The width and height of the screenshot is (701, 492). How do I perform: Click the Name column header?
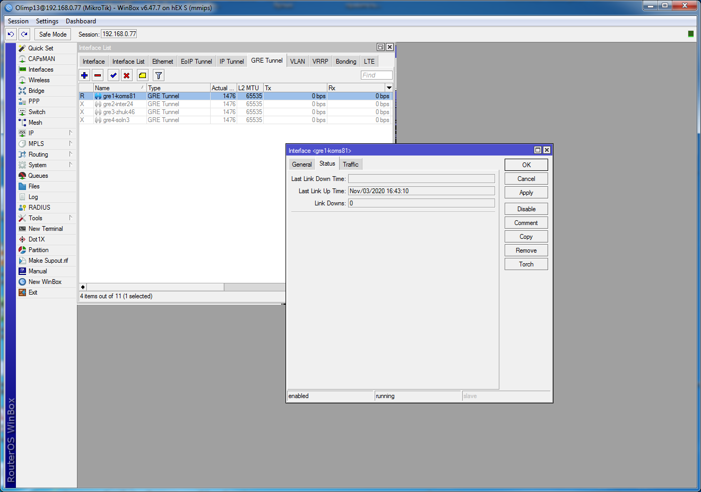tap(119, 88)
